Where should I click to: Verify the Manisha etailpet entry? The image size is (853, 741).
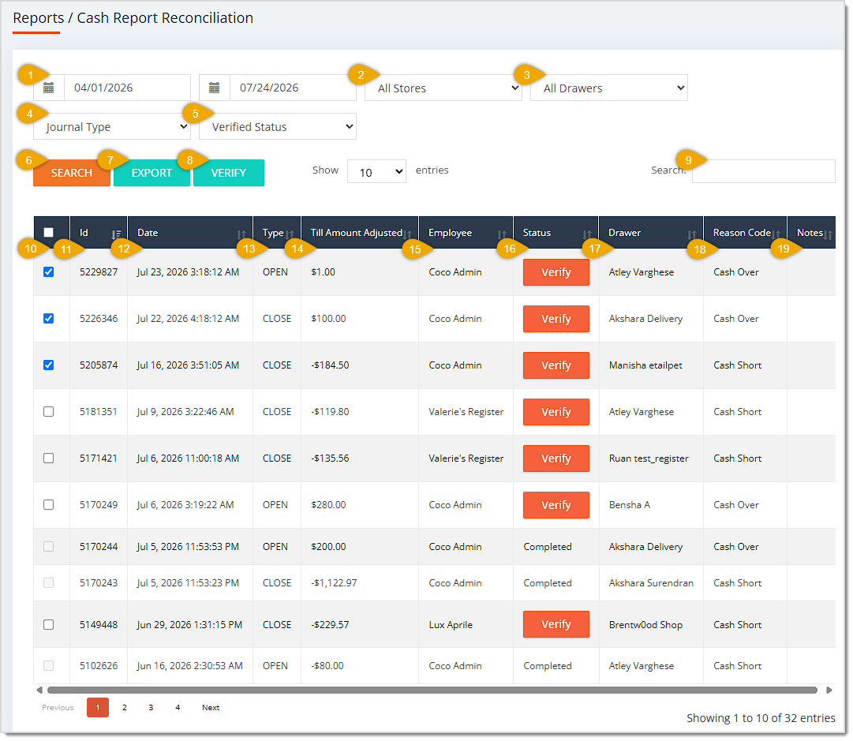[x=556, y=365]
